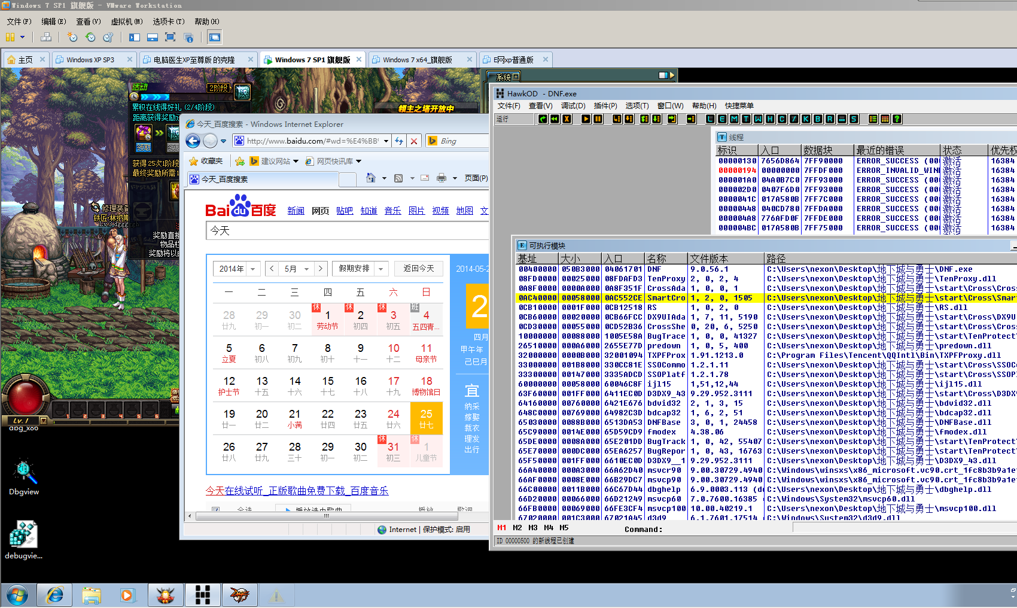Open the HawkOD 插件(P) menu
Image resolution: width=1017 pixels, height=608 pixels.
605,106
